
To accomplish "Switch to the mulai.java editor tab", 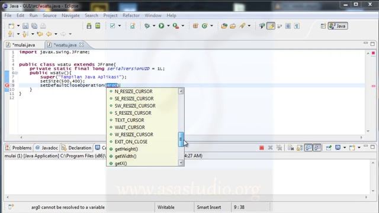I will click(24, 45).
